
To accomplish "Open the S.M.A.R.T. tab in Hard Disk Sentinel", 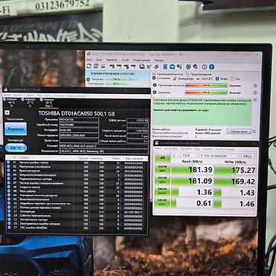I will (205, 78).
